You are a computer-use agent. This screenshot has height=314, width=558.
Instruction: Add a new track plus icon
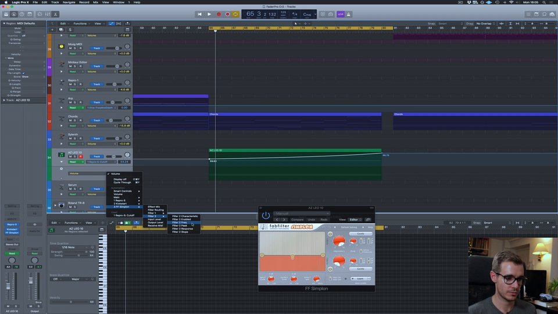(52, 30)
